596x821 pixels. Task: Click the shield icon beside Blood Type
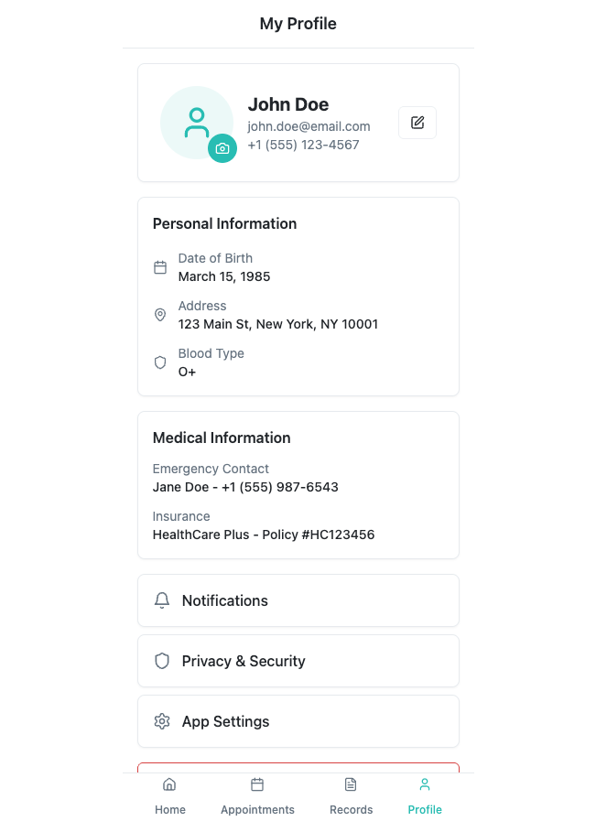pyautogui.click(x=160, y=362)
